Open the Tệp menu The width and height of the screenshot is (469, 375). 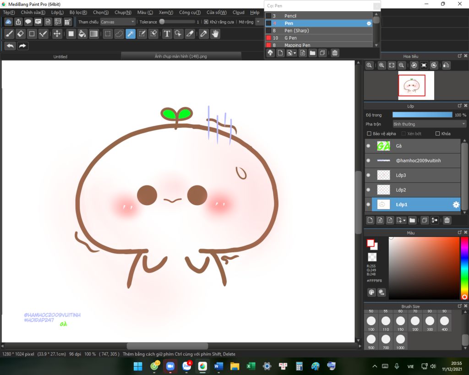[9, 12]
